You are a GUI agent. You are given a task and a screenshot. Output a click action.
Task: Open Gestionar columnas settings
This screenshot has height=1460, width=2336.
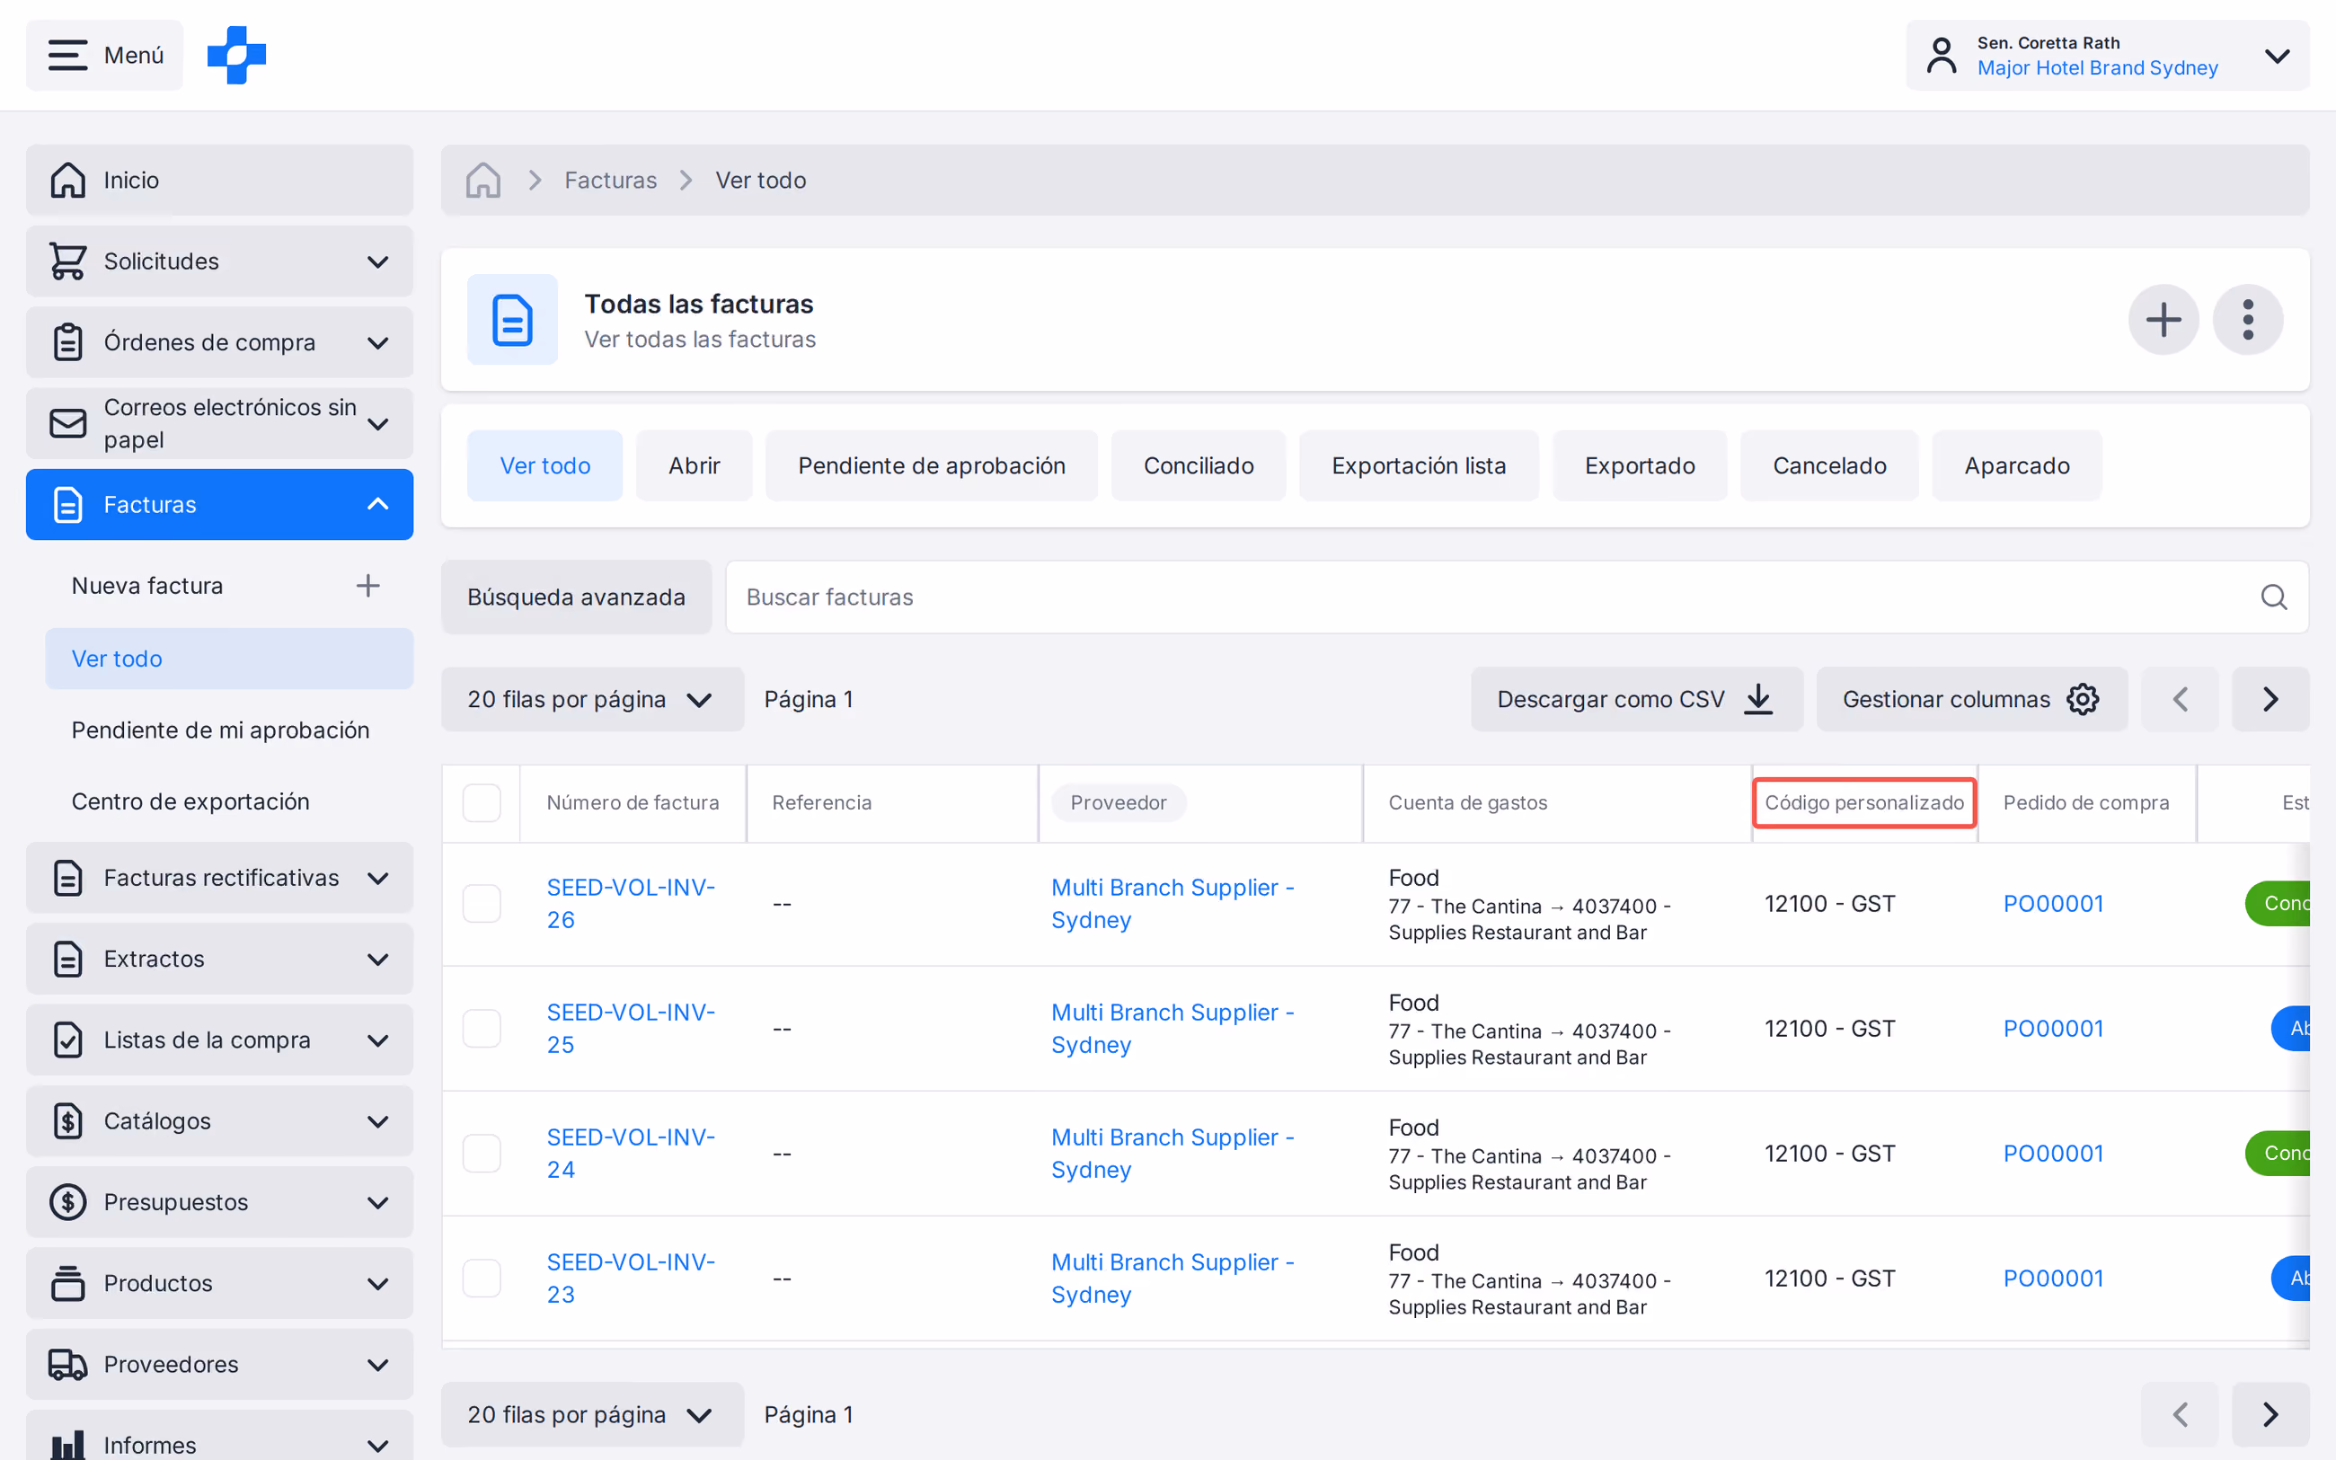tap(1971, 699)
